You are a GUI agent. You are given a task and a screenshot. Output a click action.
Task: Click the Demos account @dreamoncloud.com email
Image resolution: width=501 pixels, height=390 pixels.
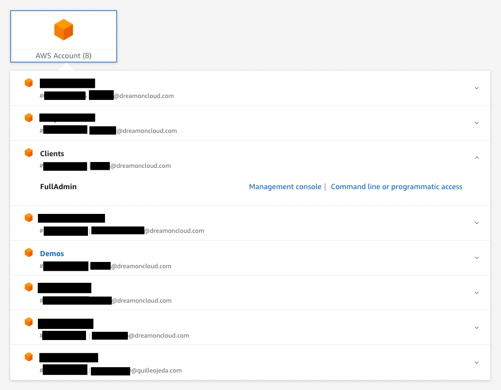click(141, 266)
